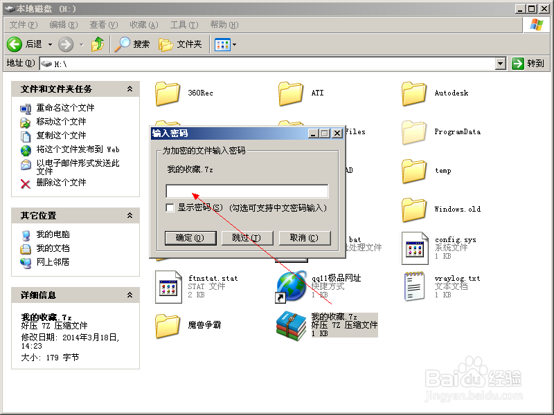Collapse the 文件和文件夹任务 panel
This screenshot has height=415, width=554.
tap(130, 89)
